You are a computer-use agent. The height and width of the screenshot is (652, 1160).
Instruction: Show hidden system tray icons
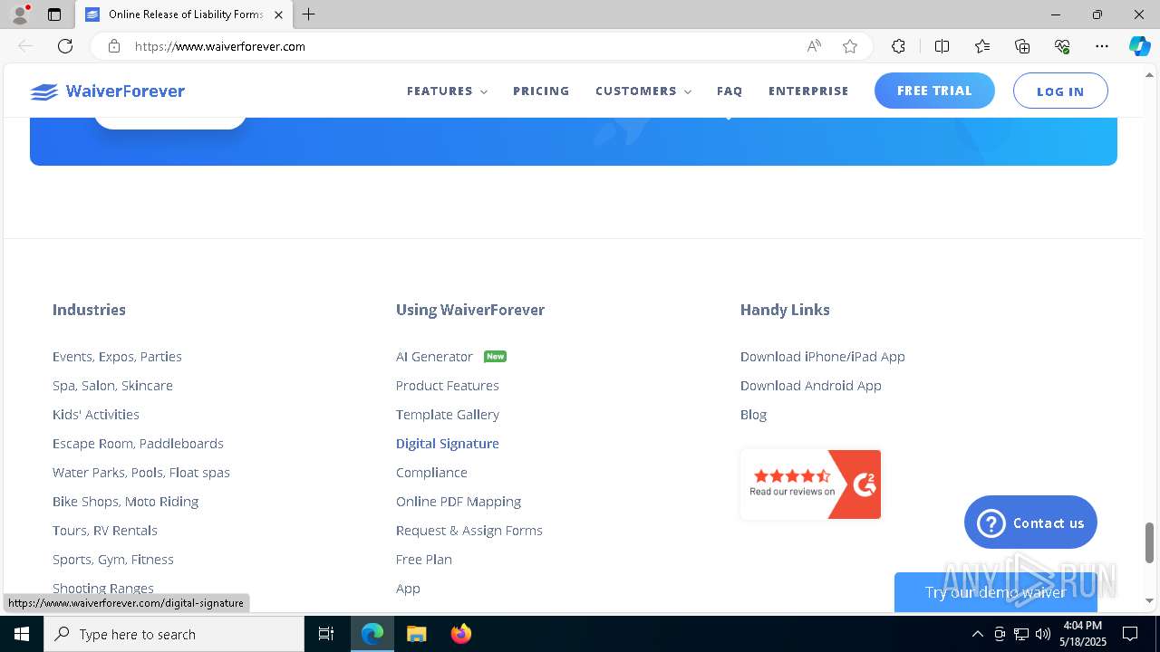(977, 634)
